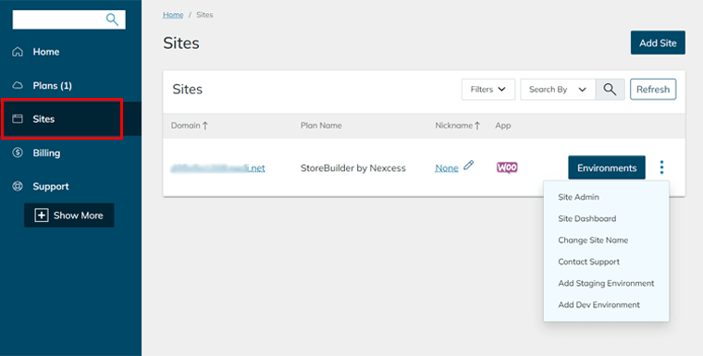Screen dimensions: 703x356
Task: Select Add Staging Environment
Action: click(x=606, y=283)
